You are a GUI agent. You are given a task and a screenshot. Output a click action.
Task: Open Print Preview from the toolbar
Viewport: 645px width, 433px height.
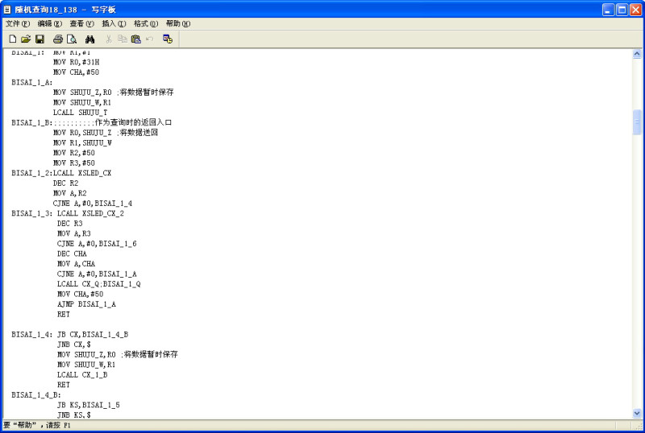(72, 39)
